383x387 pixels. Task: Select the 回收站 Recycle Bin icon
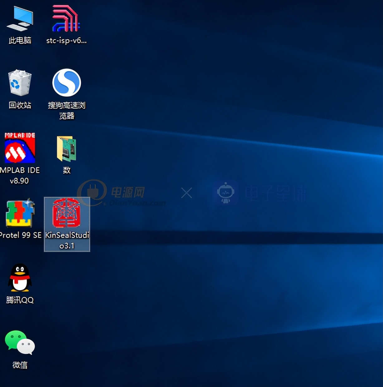tap(20, 83)
